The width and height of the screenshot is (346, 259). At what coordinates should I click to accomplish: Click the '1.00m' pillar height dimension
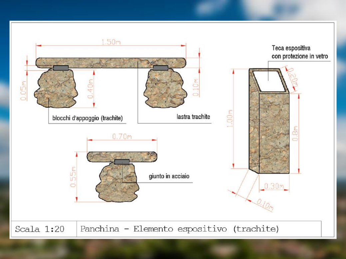[230, 118]
